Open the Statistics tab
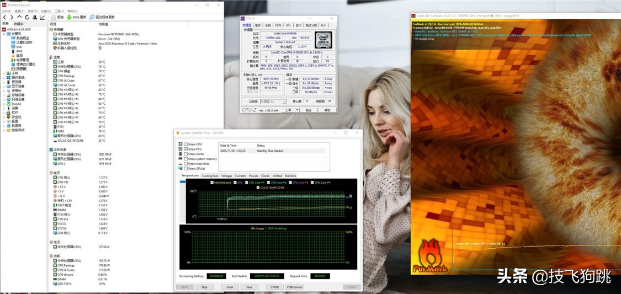The width and height of the screenshot is (621, 294). [x=290, y=176]
